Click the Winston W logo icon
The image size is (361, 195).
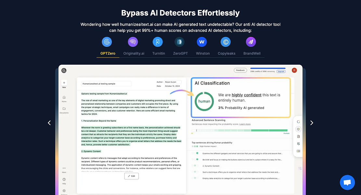click(x=201, y=42)
